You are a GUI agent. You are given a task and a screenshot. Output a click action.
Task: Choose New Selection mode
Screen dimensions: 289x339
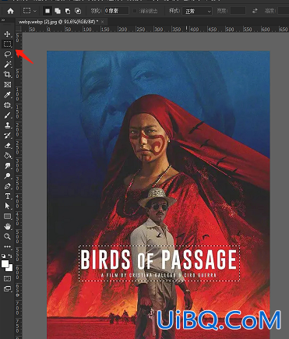(48, 11)
